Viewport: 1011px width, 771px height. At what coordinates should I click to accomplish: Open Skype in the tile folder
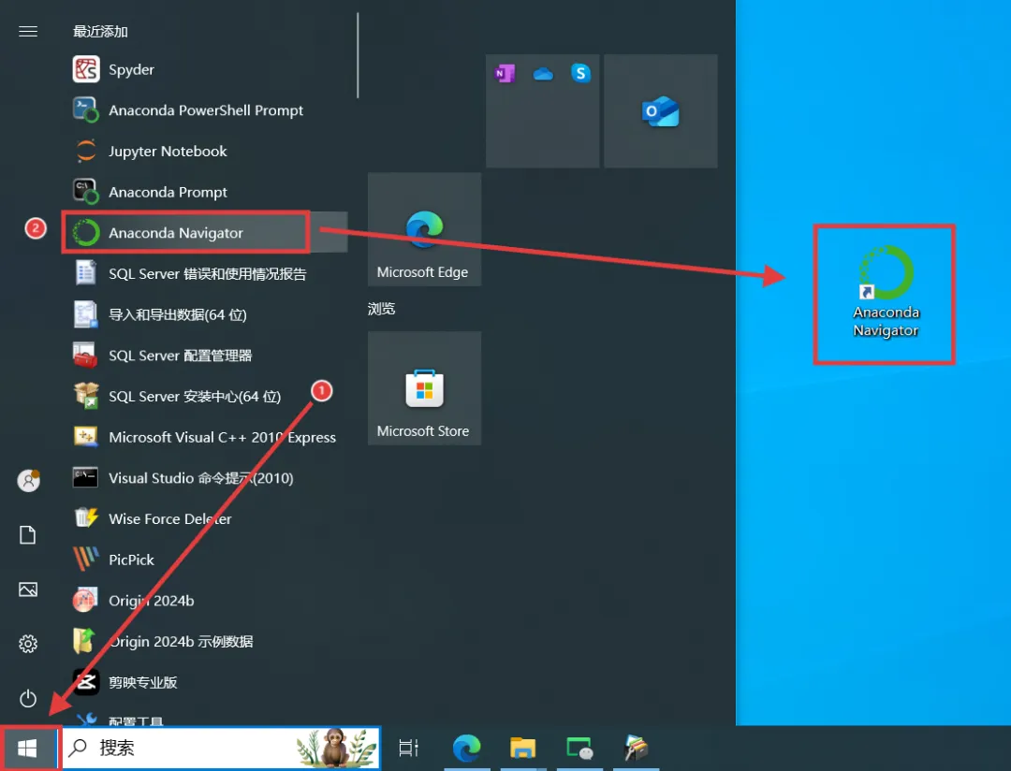[581, 74]
